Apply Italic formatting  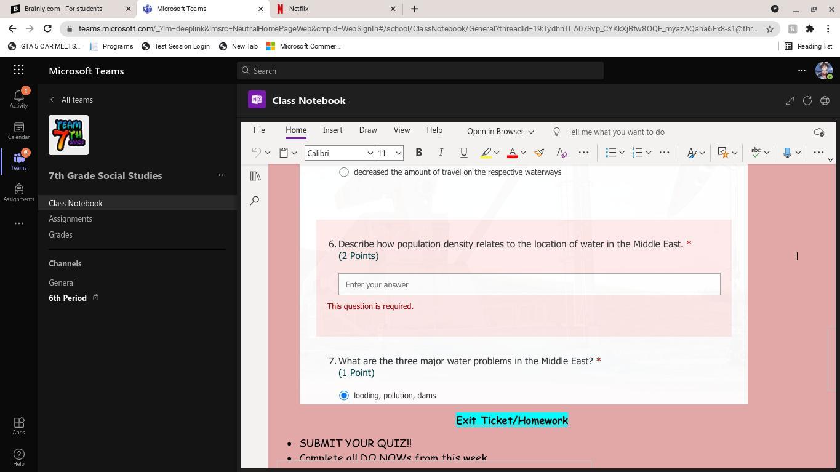(441, 153)
